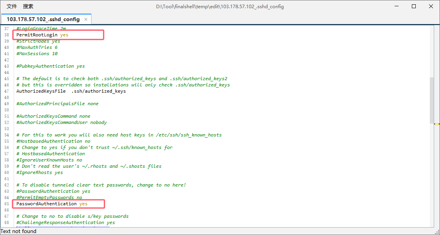Image resolution: width=440 pixels, height=235 pixels.
Task: Click line number 65 in the gutter
Action: [6, 204]
